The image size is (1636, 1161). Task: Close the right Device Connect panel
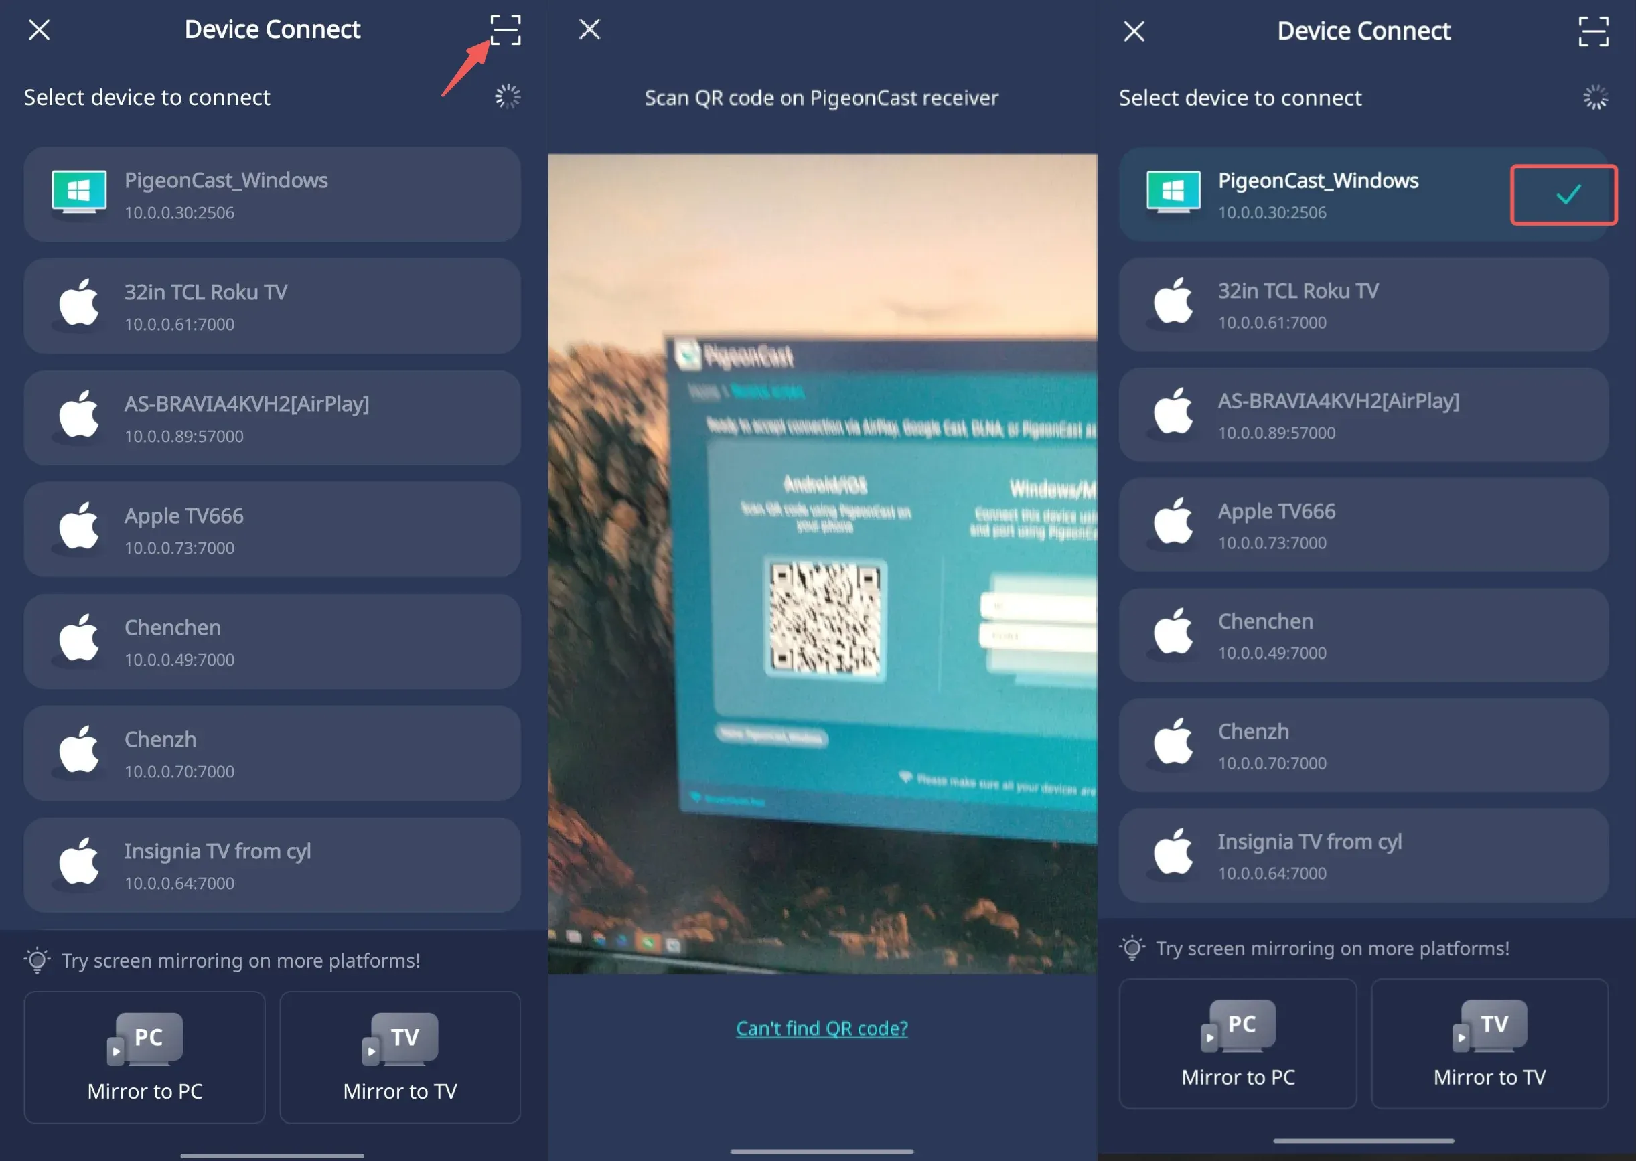point(1134,31)
